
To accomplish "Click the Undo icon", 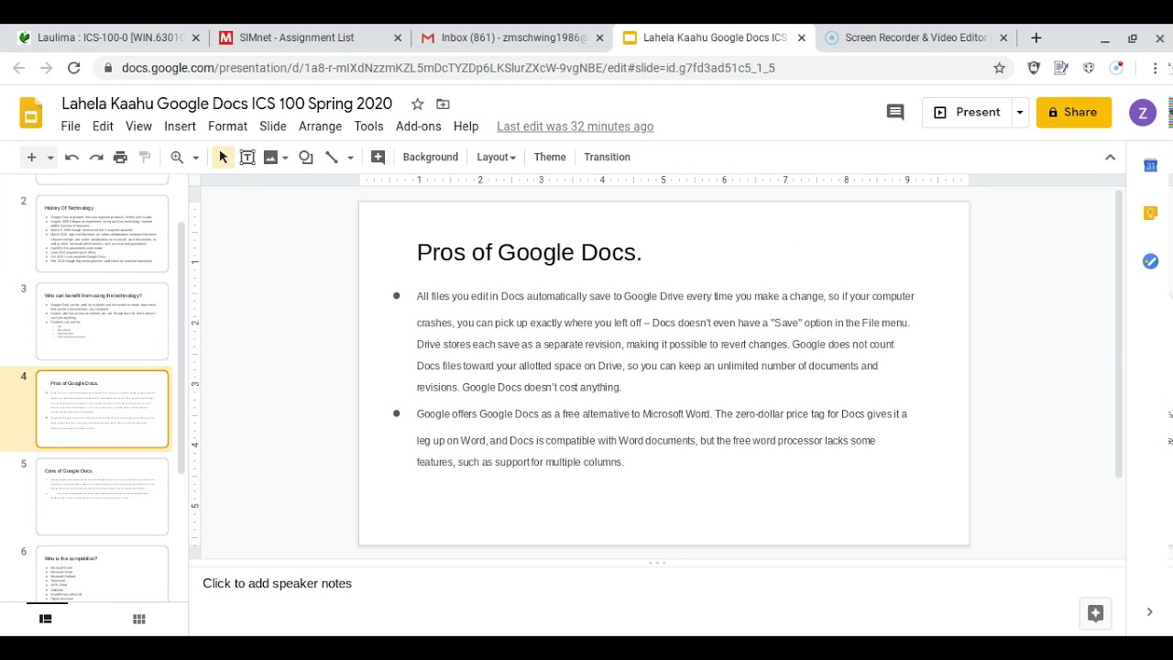I will 71,158.
